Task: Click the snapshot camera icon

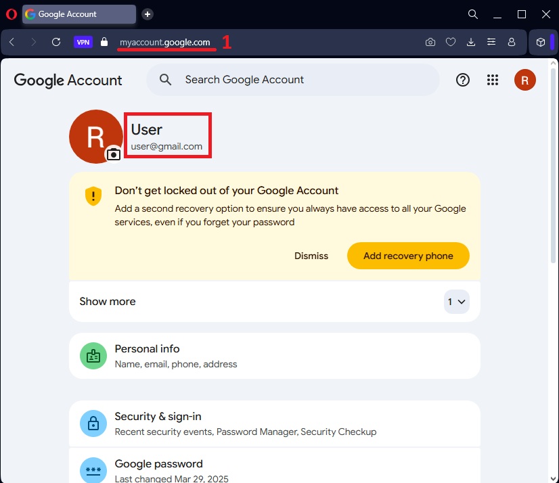Action: tap(430, 42)
